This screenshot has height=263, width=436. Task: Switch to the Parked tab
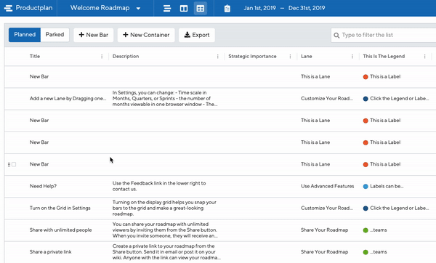click(x=54, y=35)
